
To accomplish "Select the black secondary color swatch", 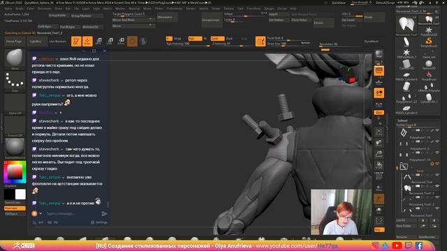I will point(9,195).
